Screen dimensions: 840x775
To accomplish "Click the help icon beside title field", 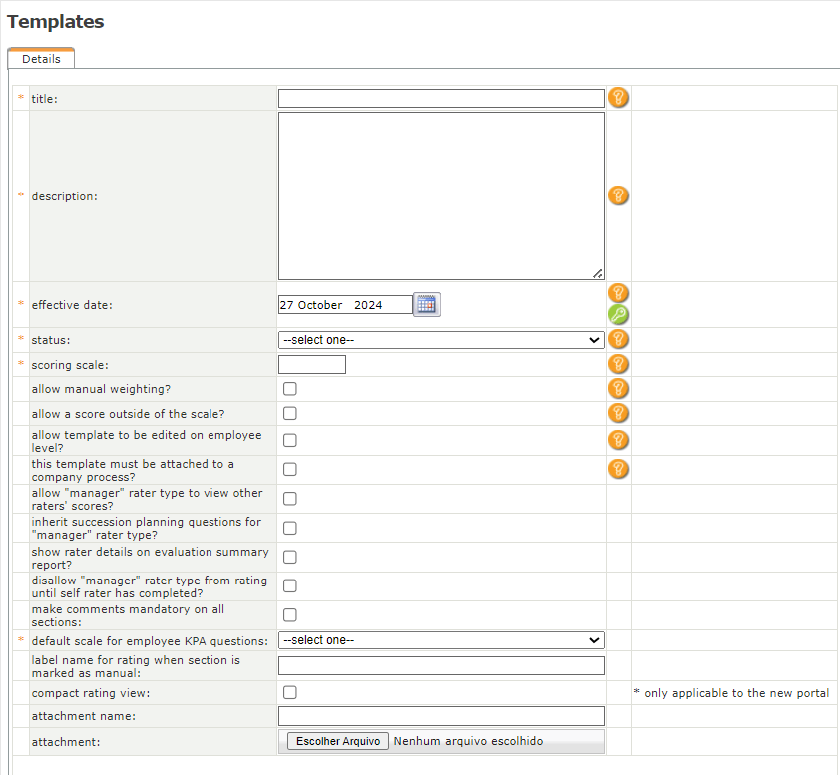I will (x=619, y=98).
